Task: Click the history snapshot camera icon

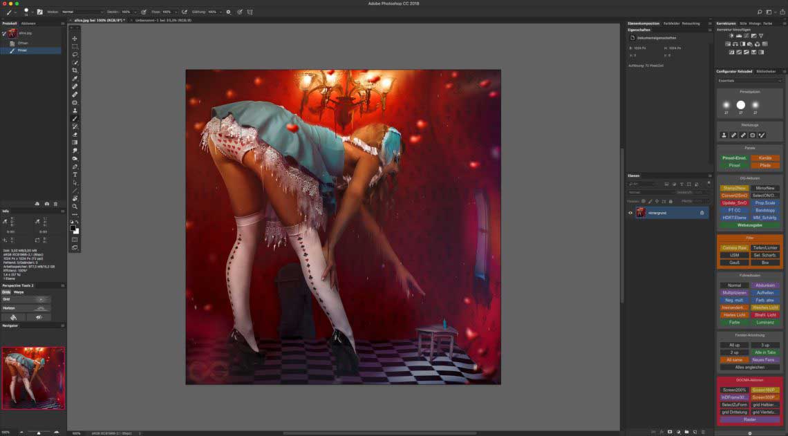Action: coord(46,204)
